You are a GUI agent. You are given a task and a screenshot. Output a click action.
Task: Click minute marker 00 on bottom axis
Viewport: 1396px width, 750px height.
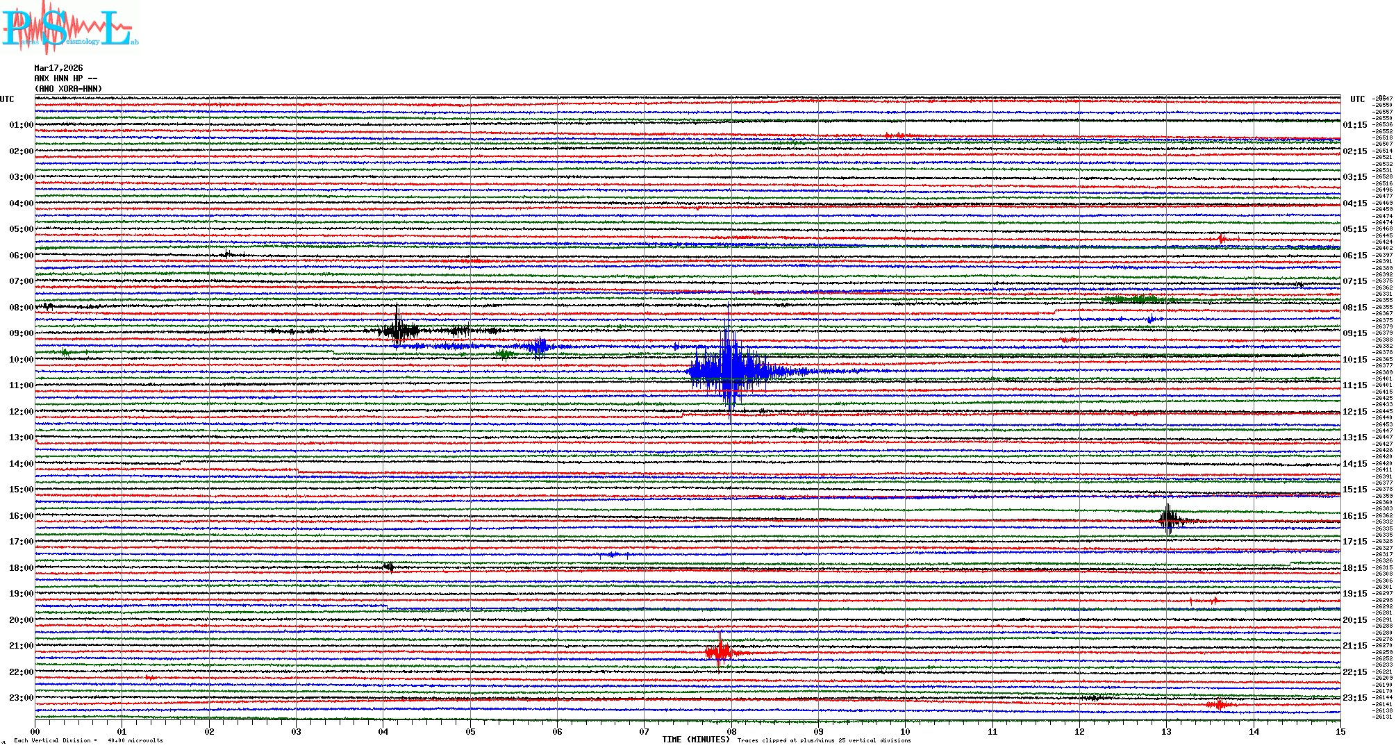tap(35, 732)
